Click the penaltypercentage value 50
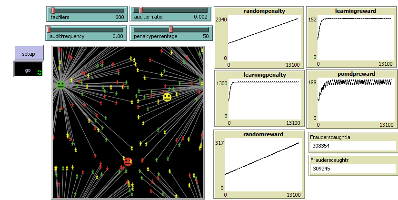 tap(205, 36)
